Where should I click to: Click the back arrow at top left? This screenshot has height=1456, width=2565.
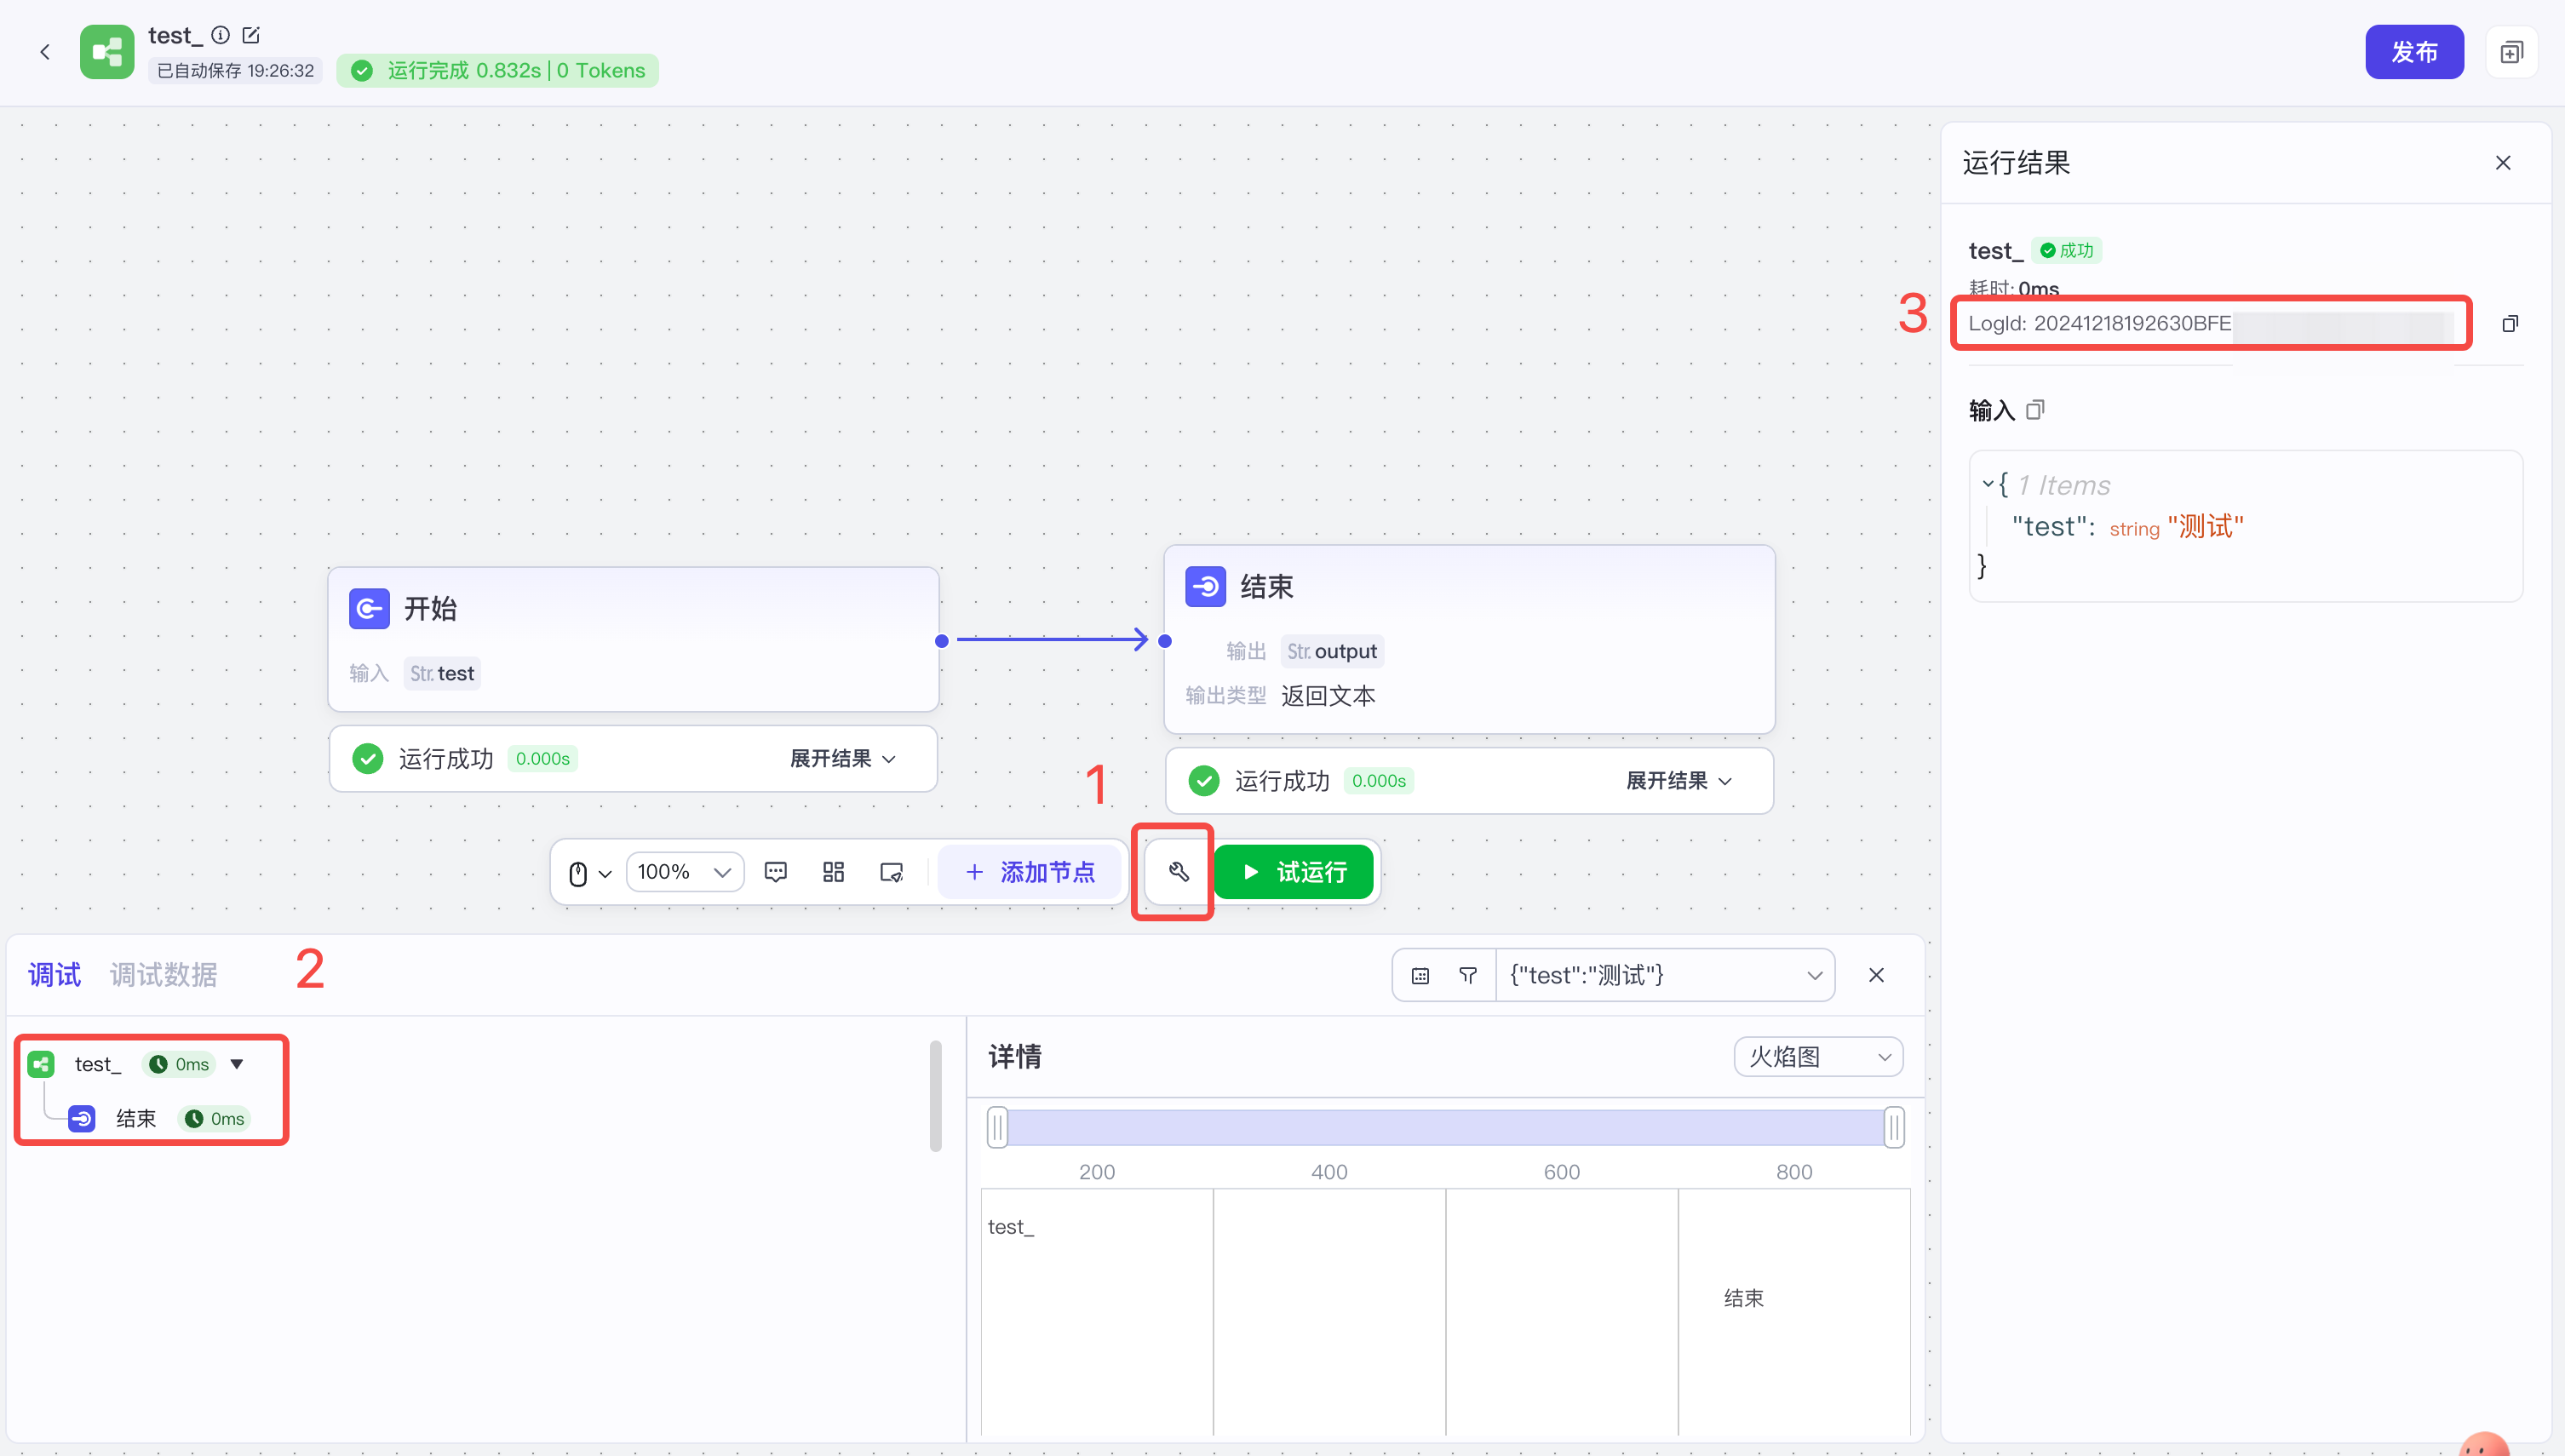[45, 52]
